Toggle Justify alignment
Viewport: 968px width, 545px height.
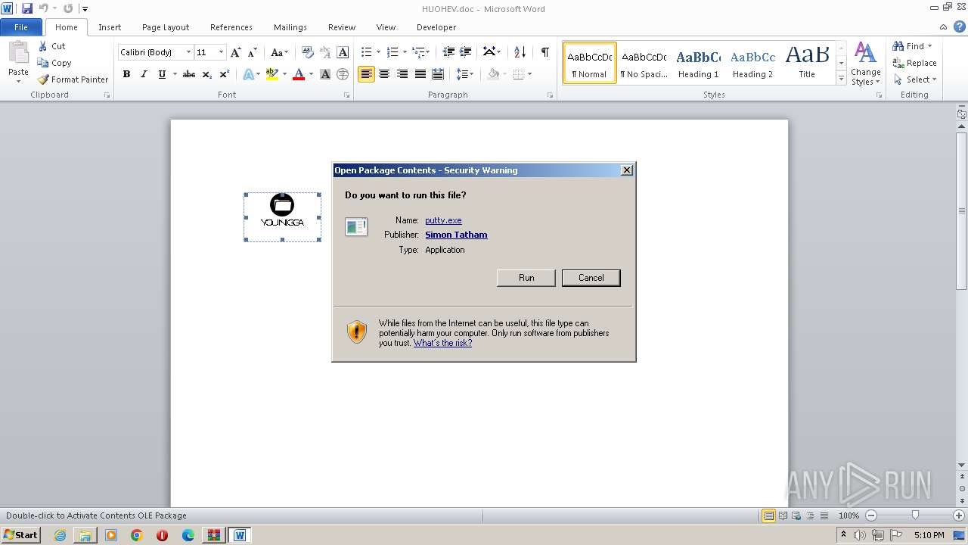pyautogui.click(x=420, y=74)
